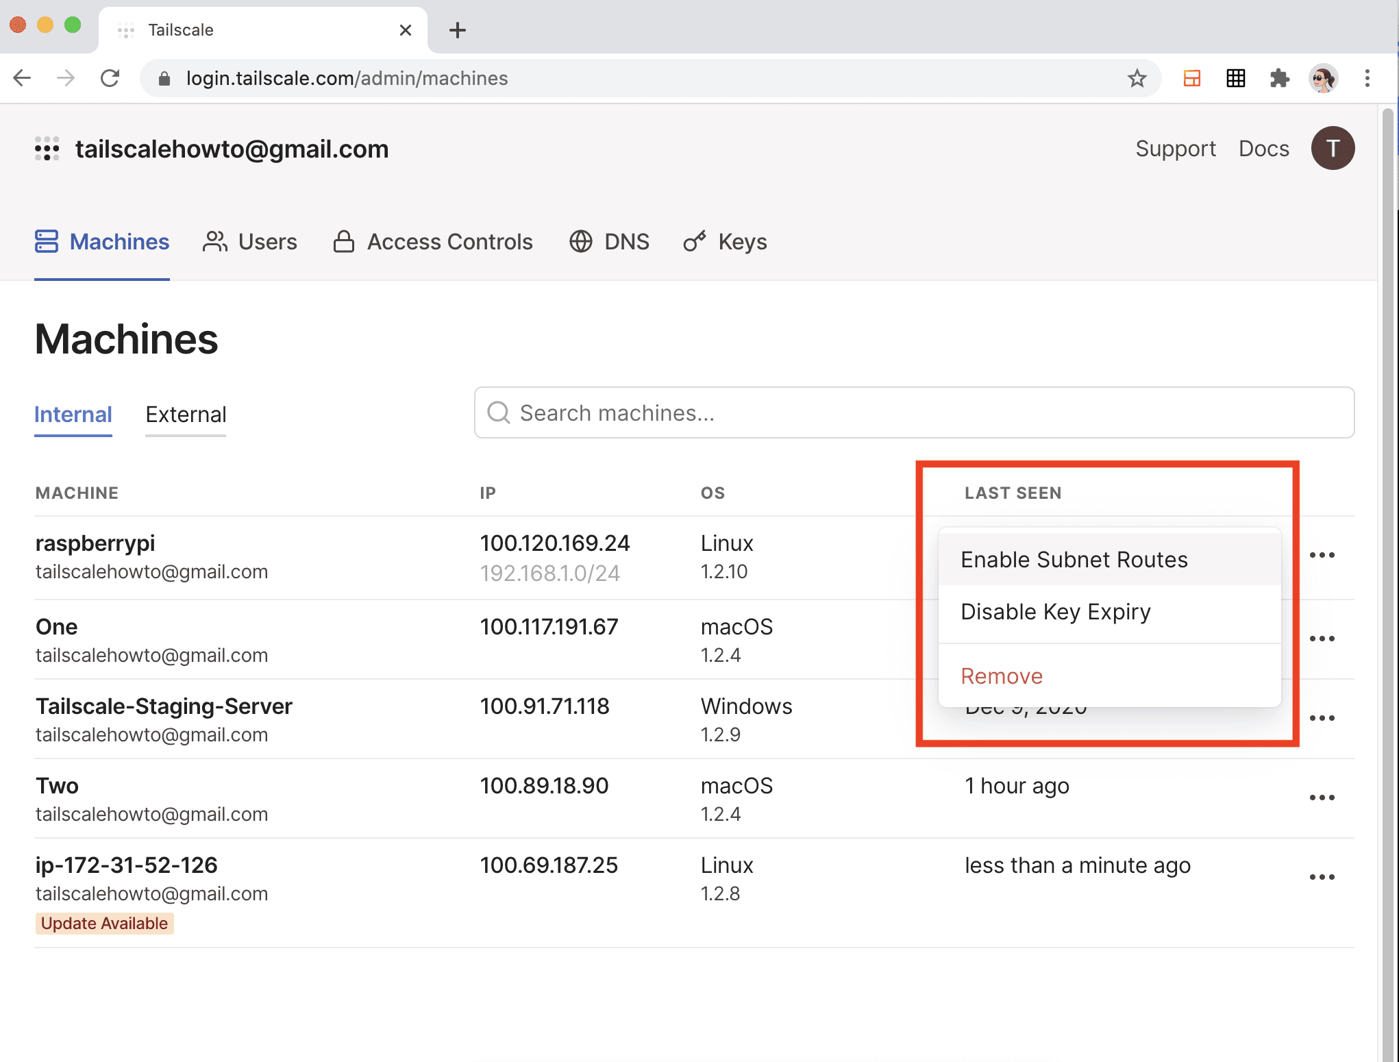This screenshot has width=1399, height=1062.
Task: Open options menu for machine One
Action: point(1322,639)
